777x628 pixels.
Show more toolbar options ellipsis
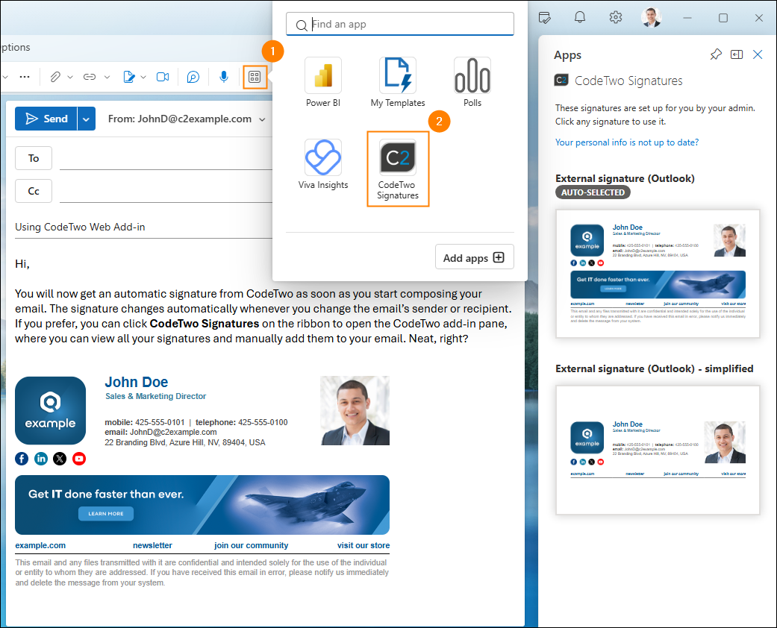pos(25,77)
